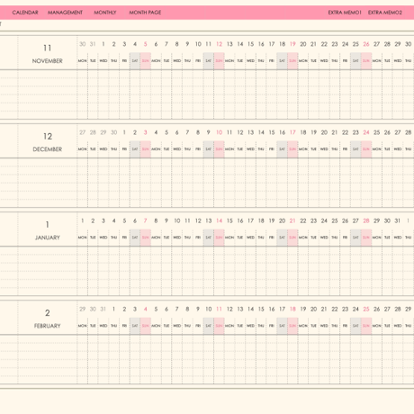Click February date 25 in pink
This screenshot has width=414, height=414.
[x=366, y=309]
